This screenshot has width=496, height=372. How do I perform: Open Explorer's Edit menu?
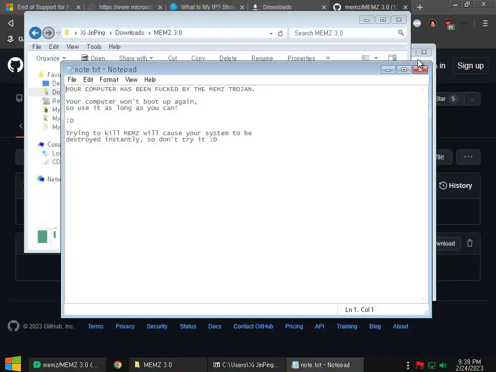pos(54,46)
